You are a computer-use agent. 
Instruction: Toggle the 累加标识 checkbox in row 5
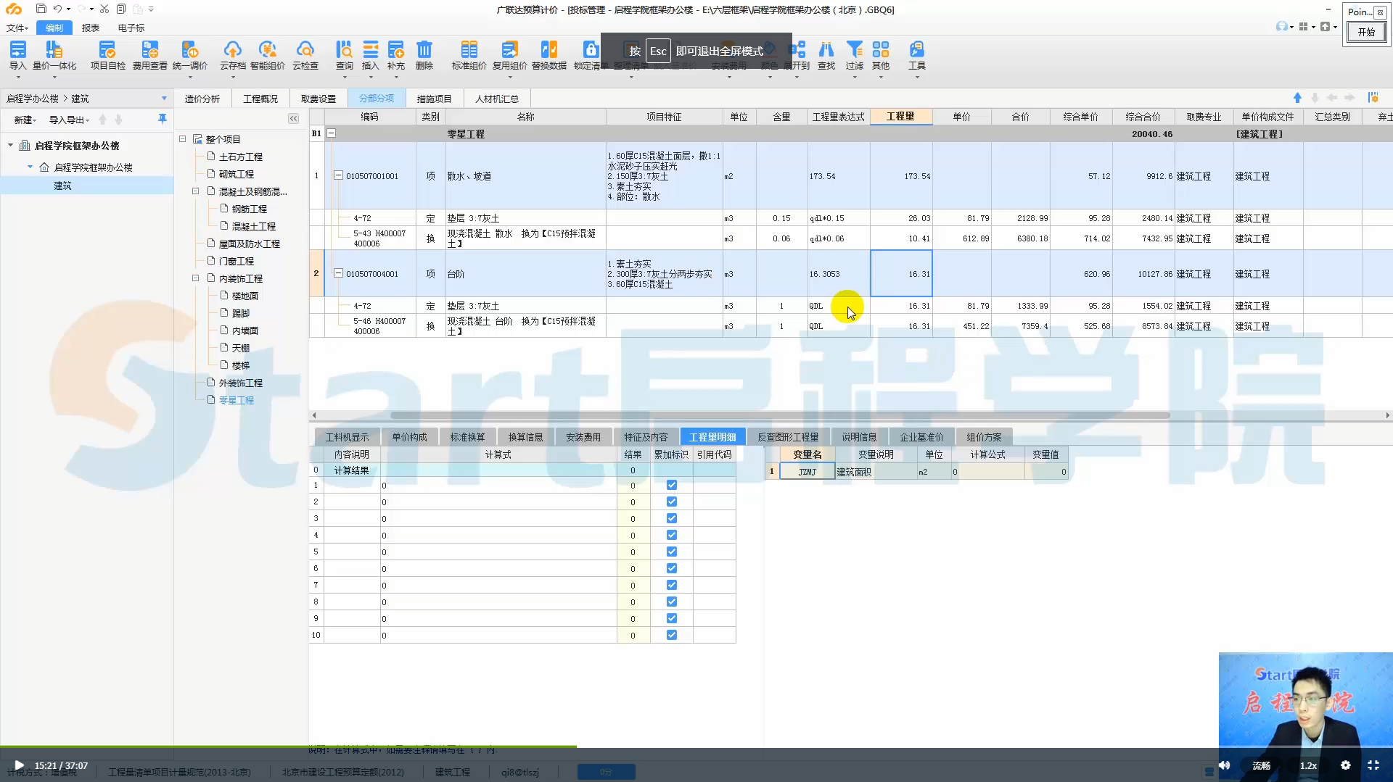[x=672, y=552]
